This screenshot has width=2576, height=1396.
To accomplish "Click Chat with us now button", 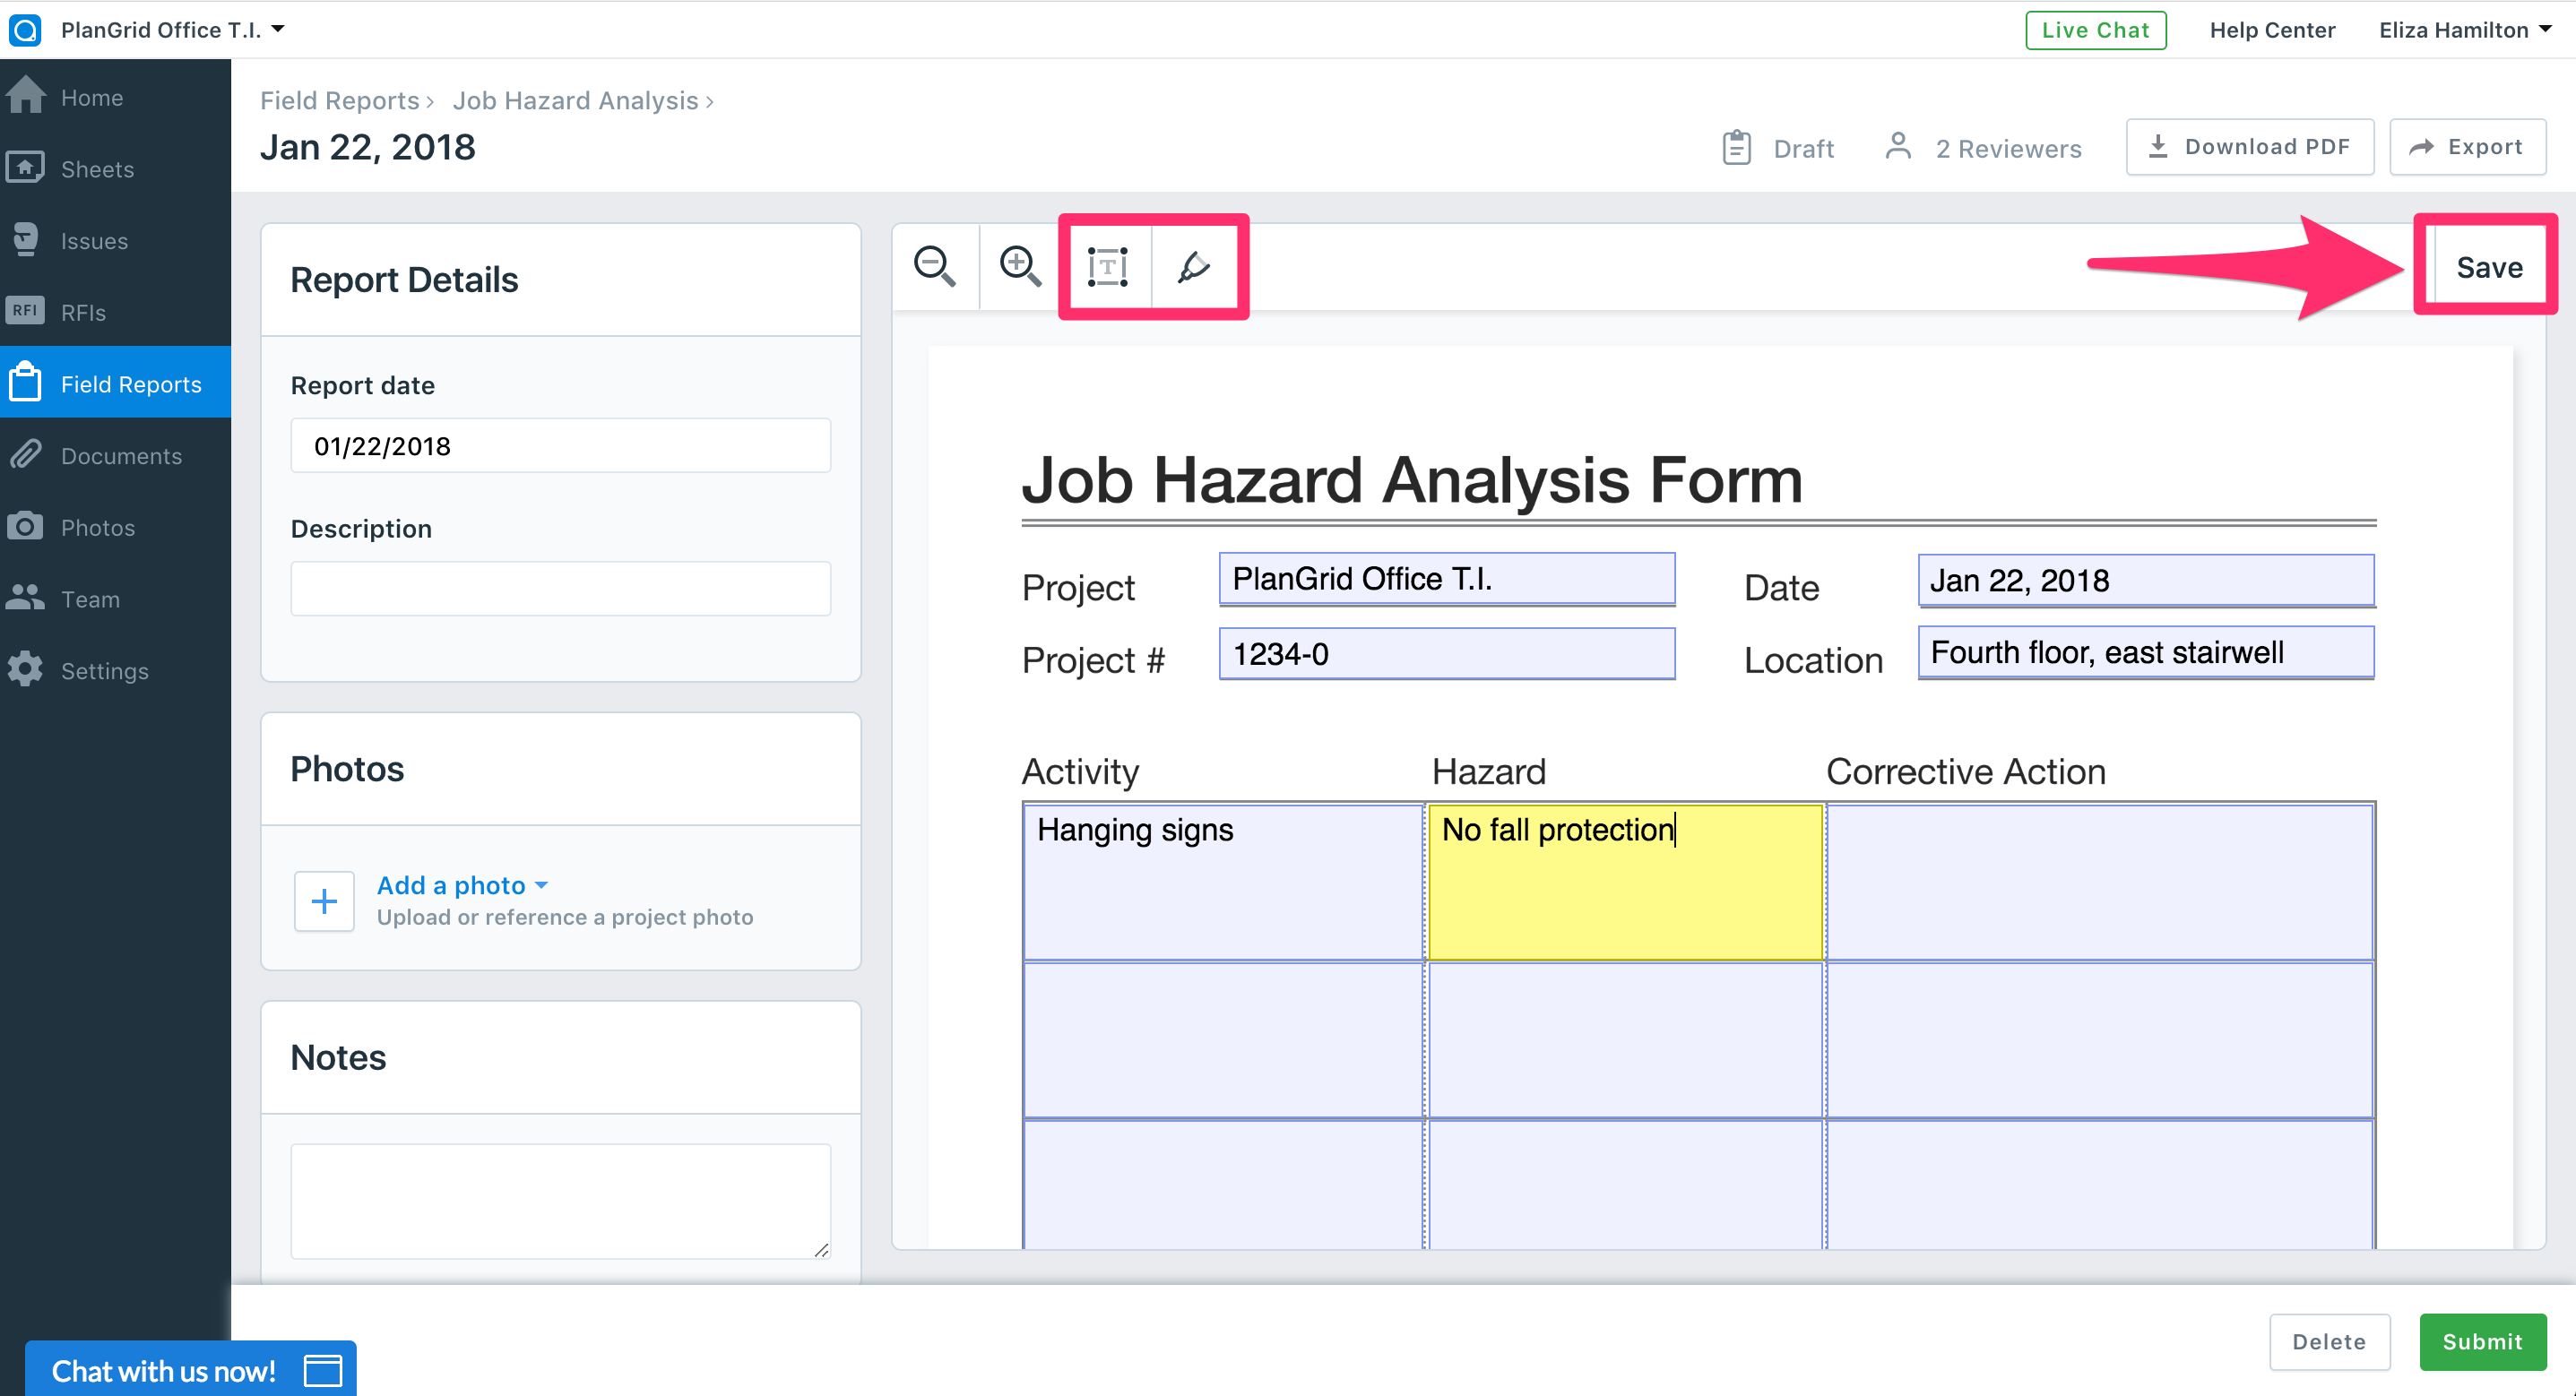I will click(190, 1369).
